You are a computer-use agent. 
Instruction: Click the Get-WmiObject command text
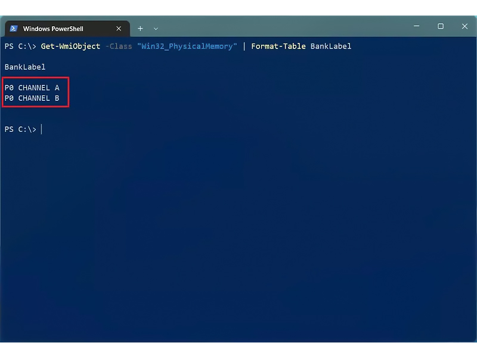pyautogui.click(x=70, y=47)
